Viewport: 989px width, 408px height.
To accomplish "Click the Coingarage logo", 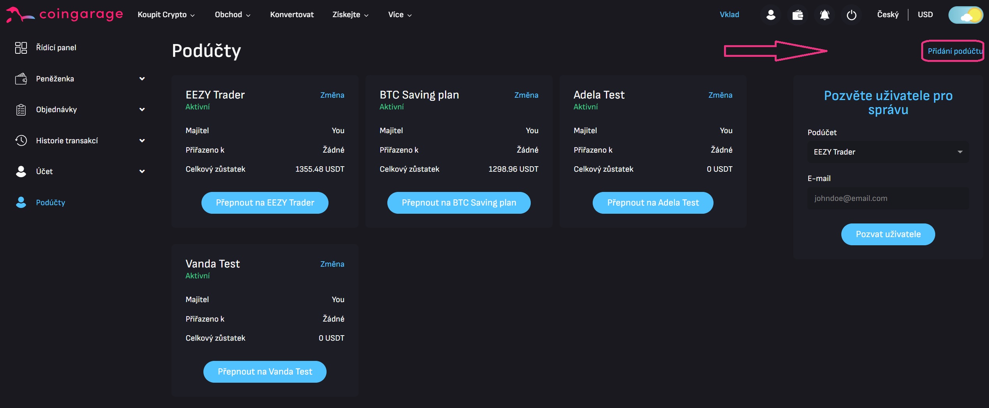I will click(x=64, y=14).
